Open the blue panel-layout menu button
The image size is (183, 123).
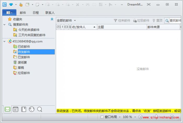click(x=9, y=13)
